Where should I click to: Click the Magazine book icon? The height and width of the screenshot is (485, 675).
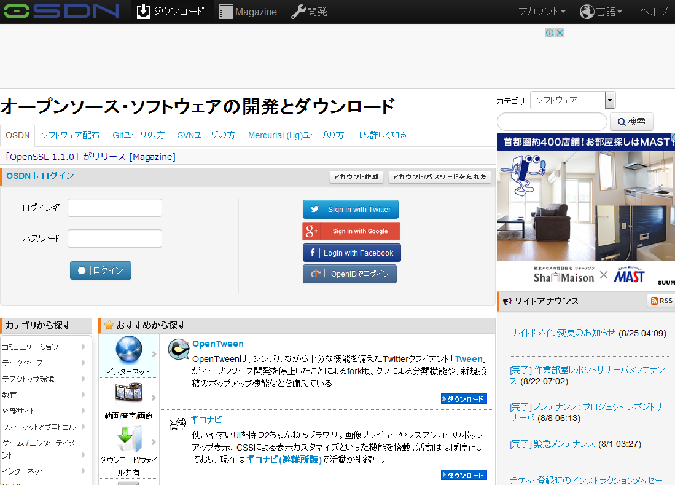tap(226, 12)
